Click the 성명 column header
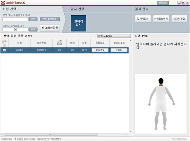Image resolution: width=190 pixels, height=141 pixels. coord(19,43)
